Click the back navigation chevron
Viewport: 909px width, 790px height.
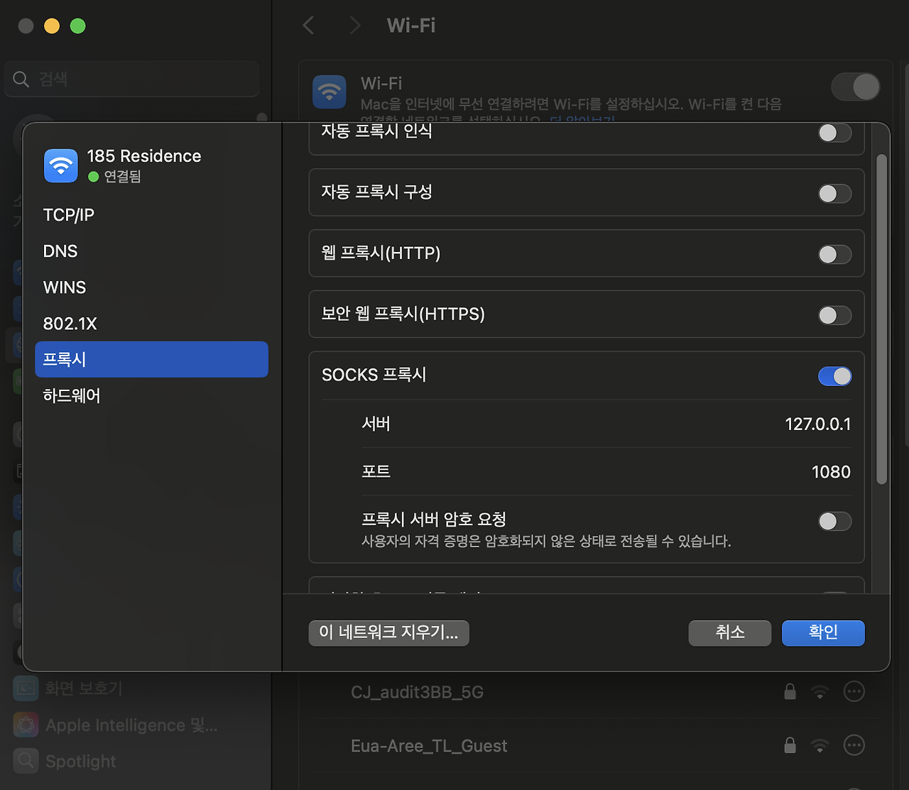pos(307,25)
